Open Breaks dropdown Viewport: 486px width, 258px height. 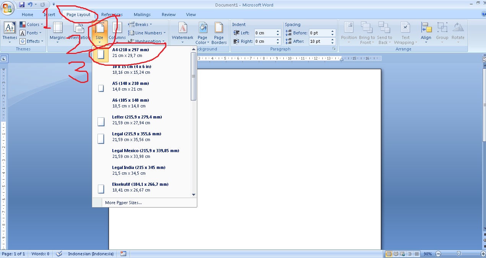[140, 24]
